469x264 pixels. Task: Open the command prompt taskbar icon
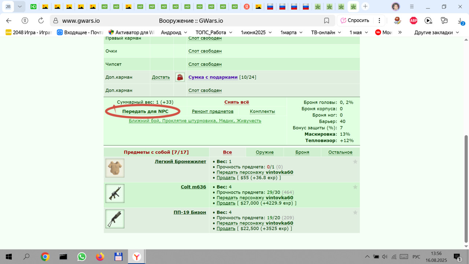tap(63, 257)
